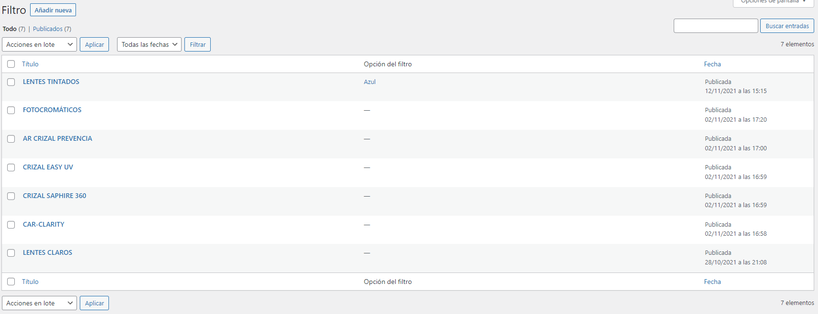Open the Todo filter view

point(10,29)
